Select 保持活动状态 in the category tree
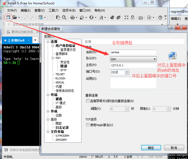The width and height of the screenshot is (188, 159). pyautogui.click(x=65, y=91)
